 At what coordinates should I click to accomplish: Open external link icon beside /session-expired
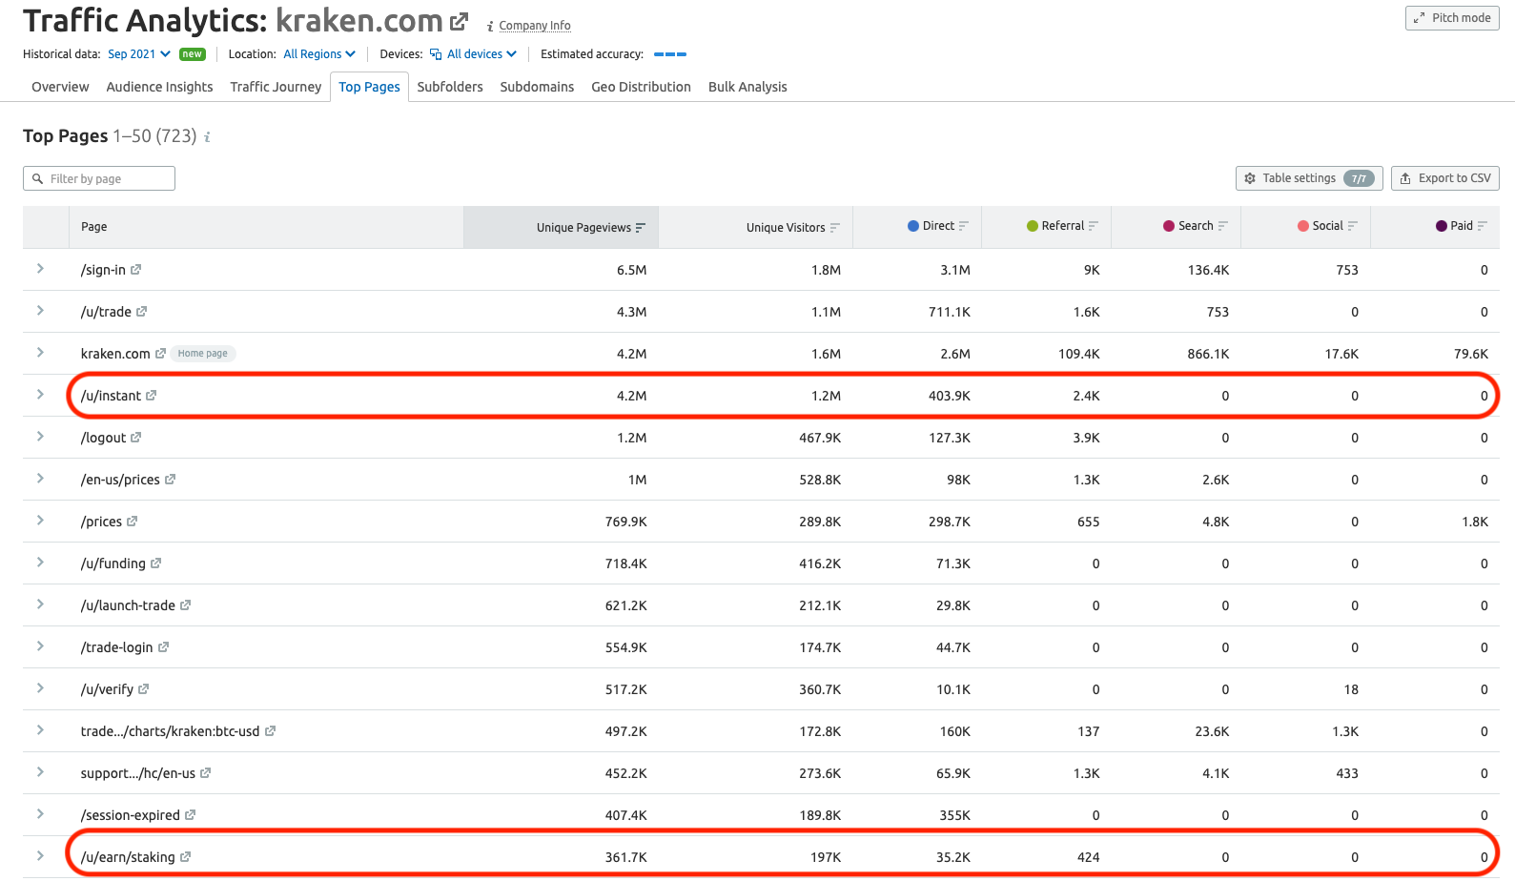click(x=191, y=815)
